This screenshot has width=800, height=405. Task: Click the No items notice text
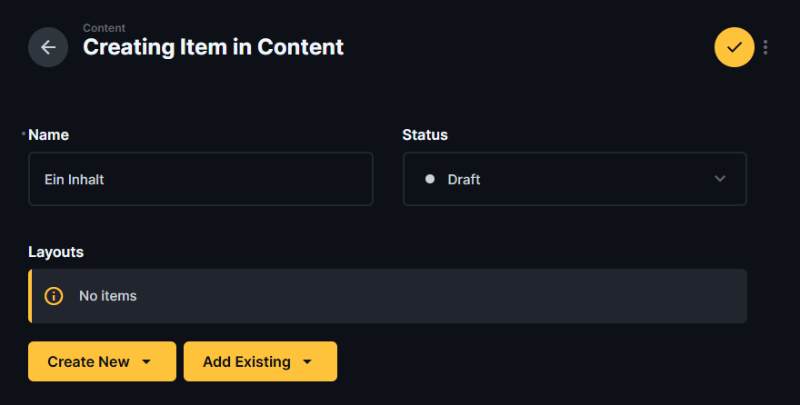108,296
